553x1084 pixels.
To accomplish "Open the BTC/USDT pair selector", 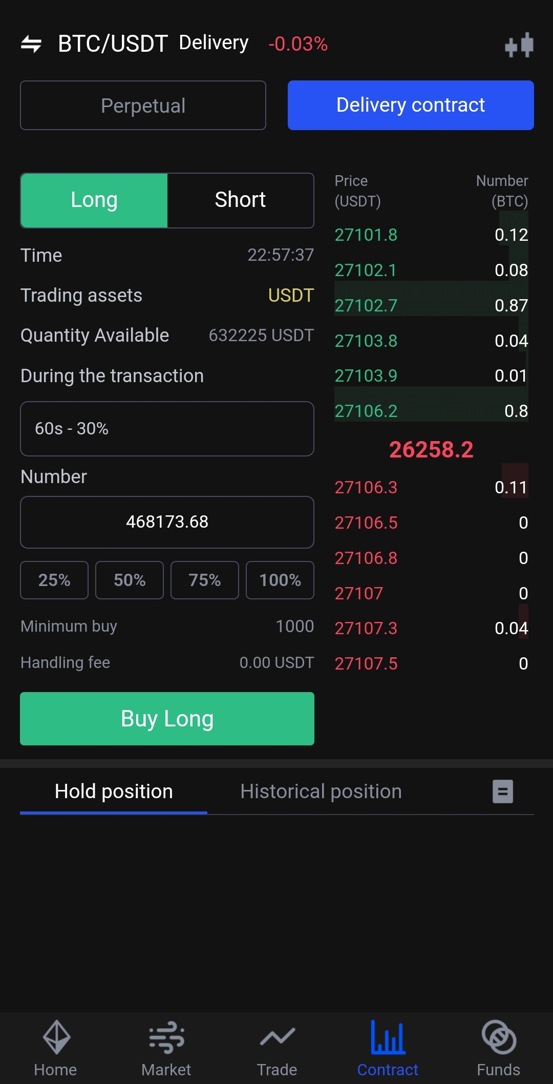I will click(x=113, y=44).
